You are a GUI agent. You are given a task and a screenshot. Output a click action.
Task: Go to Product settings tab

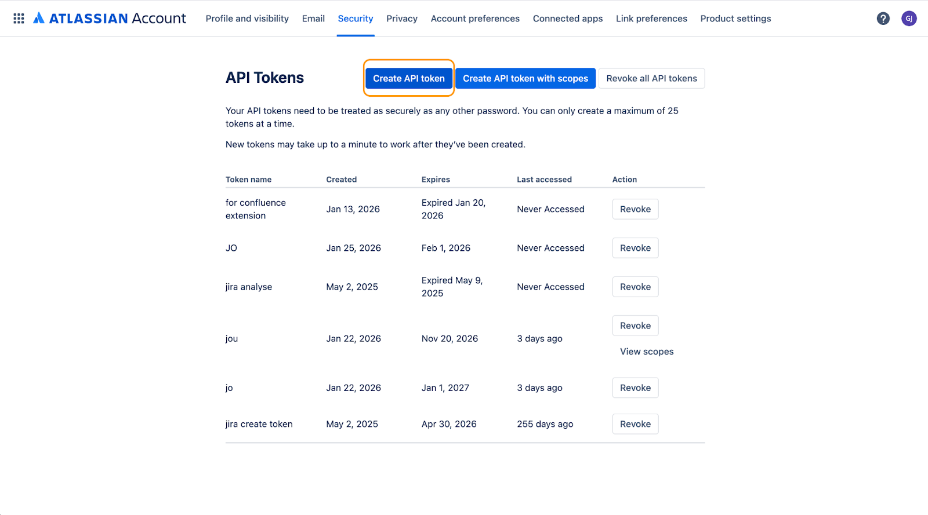(x=735, y=19)
